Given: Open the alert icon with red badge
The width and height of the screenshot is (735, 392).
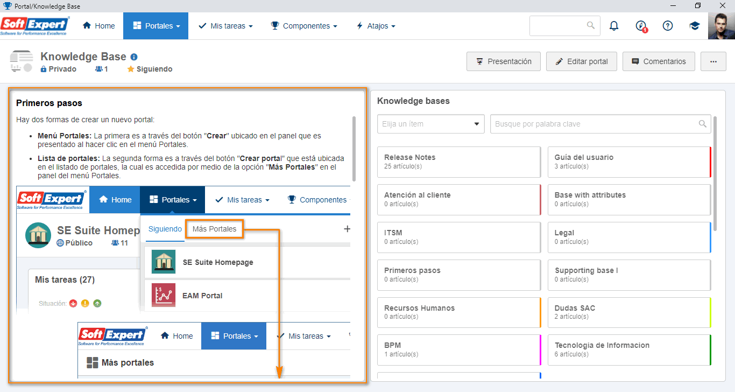Looking at the screenshot, I should [641, 26].
